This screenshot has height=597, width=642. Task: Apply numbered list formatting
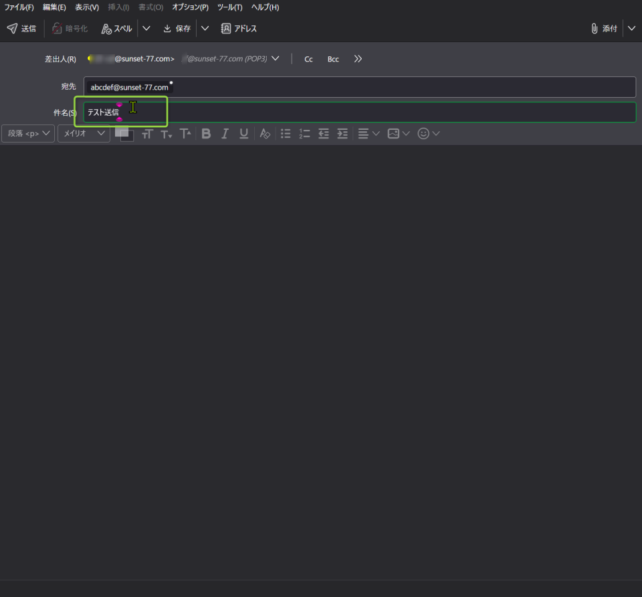coord(305,134)
